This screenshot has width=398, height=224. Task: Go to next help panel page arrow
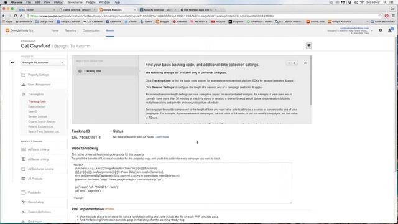pos(294,63)
